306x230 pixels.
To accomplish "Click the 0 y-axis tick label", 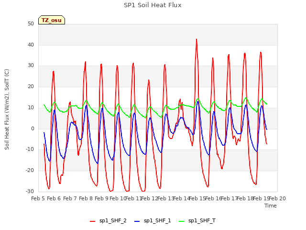I will pos(33,129).
